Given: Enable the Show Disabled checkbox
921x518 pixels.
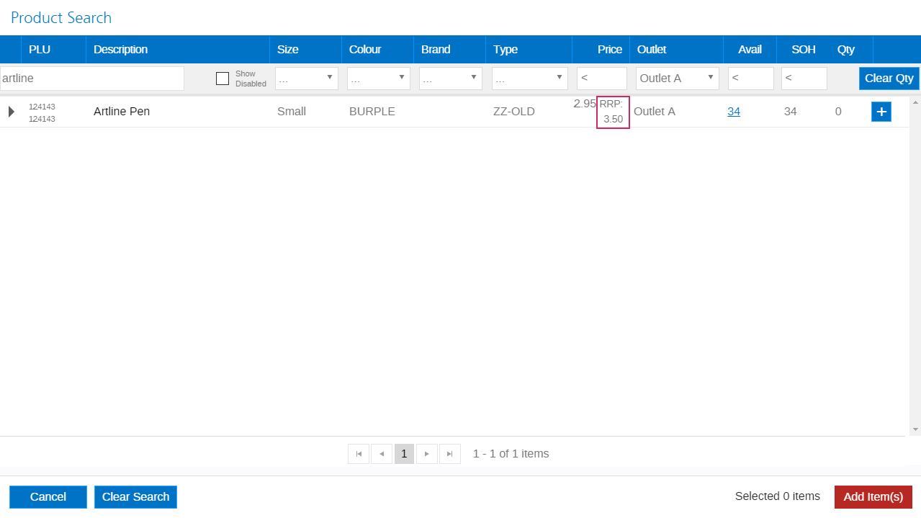Looking at the screenshot, I should tap(223, 79).
